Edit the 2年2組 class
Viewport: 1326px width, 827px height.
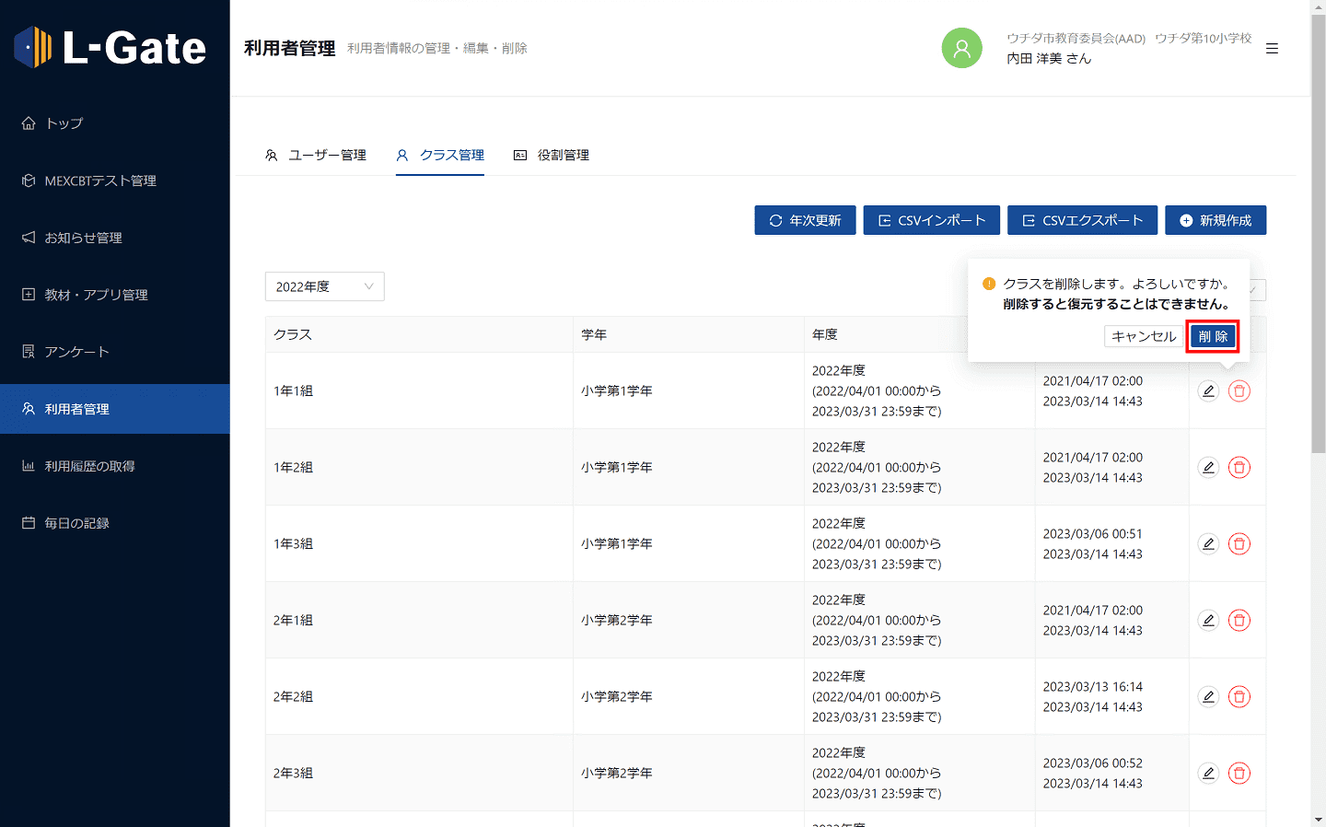click(1209, 697)
